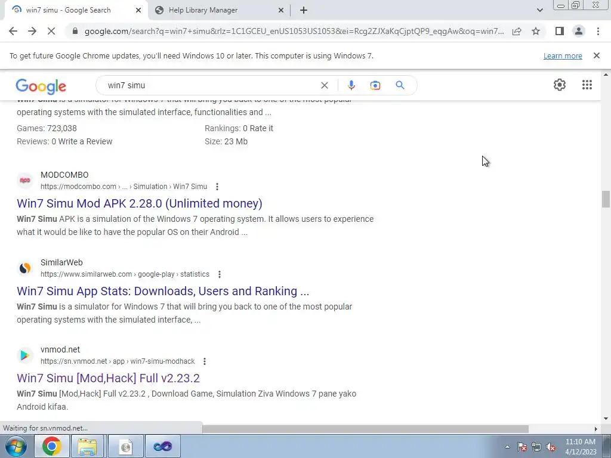
Task: Open 'Win7 Simu App Stats: Downloads, Users and Ranking' result
Action: tap(163, 291)
